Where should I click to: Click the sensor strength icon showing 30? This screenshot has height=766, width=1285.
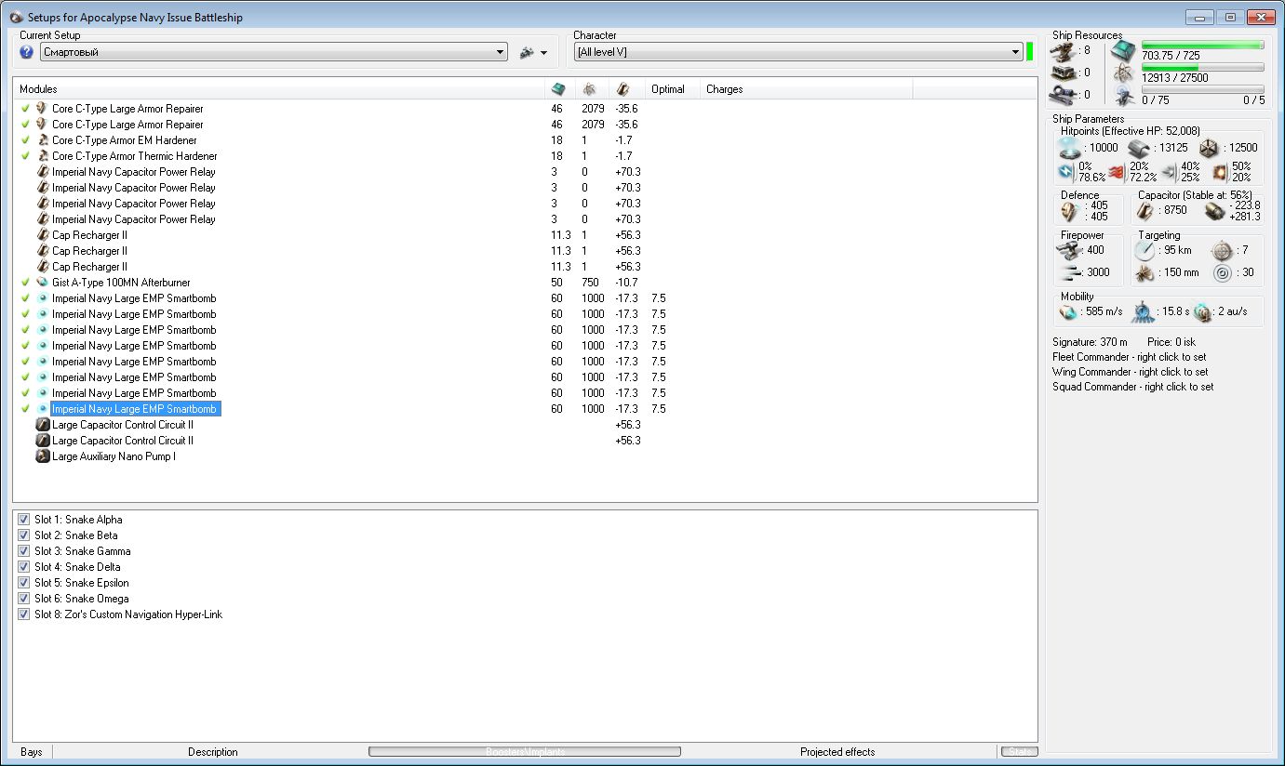(x=1224, y=273)
